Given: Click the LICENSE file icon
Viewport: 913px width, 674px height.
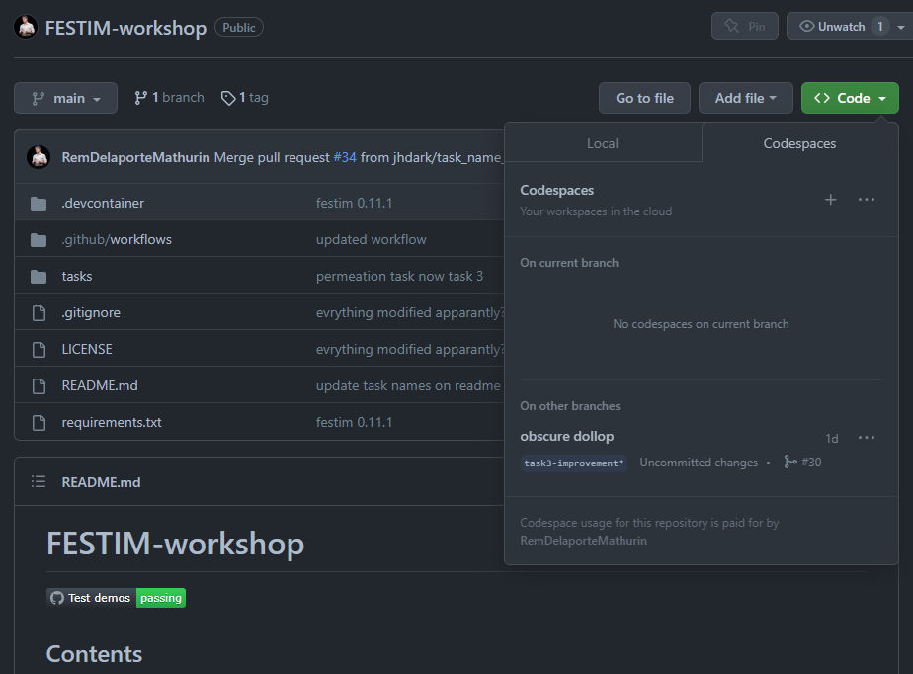Looking at the screenshot, I should pos(39,349).
